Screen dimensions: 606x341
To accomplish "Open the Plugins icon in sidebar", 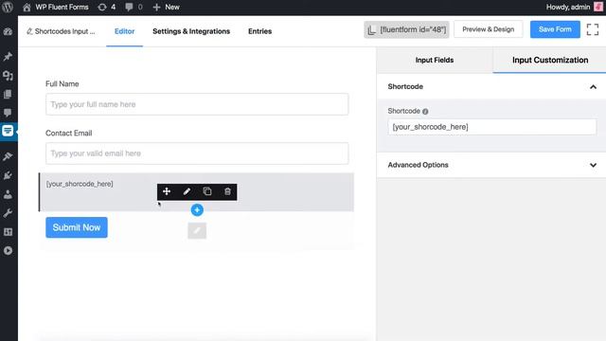I will click(8, 175).
